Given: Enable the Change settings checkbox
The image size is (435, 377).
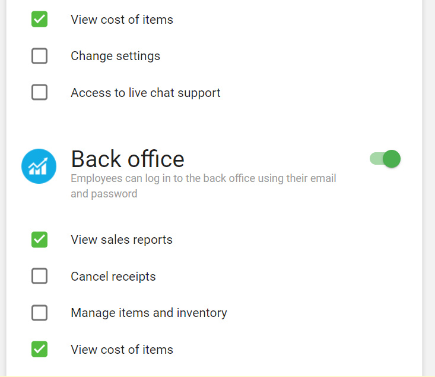Looking at the screenshot, I should point(39,56).
